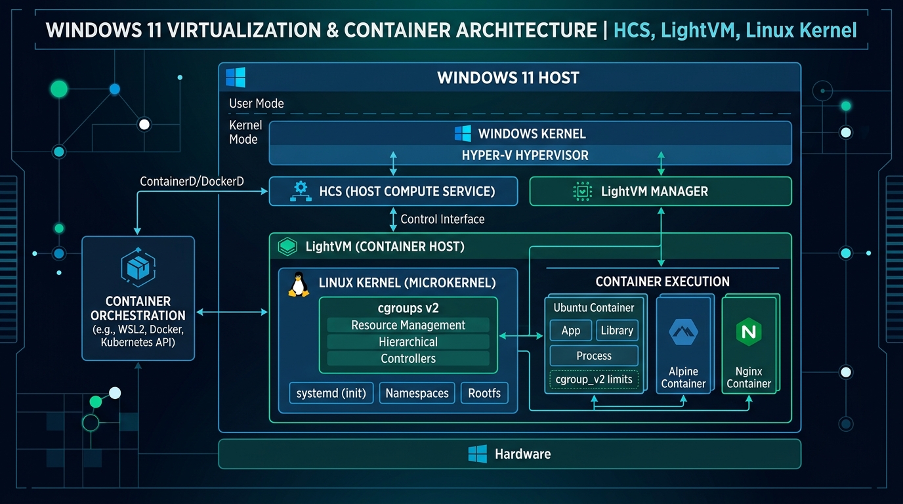Click the Resource Management row
Viewport: 903px width, 504px height.
tap(408, 325)
